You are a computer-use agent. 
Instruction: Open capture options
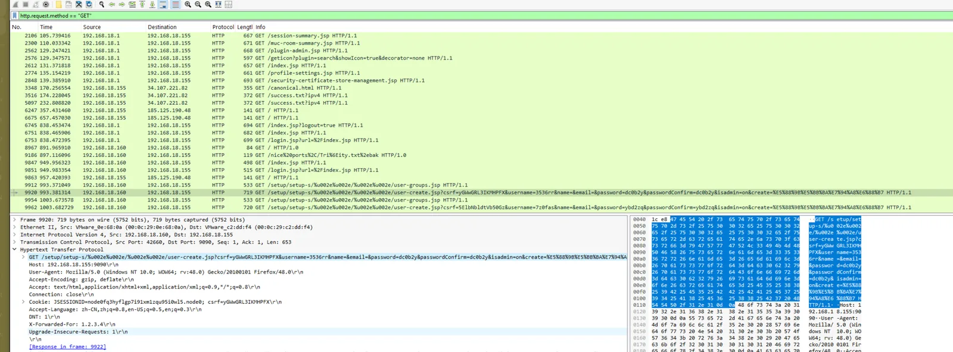tap(46, 4)
